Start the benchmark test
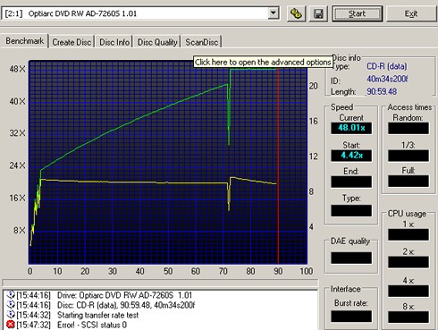This screenshot has height=330, width=438. [x=358, y=13]
